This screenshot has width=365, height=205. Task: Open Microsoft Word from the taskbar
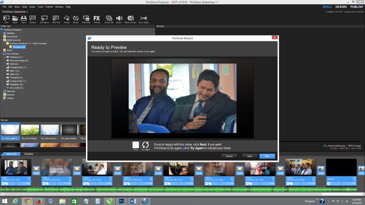pyautogui.click(x=133, y=201)
